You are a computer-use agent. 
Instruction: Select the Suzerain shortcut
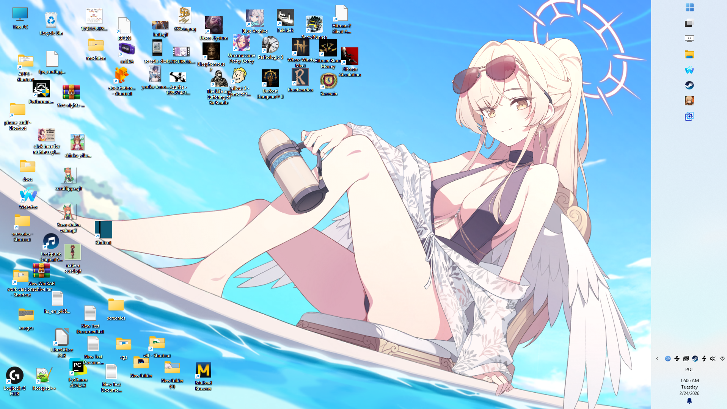328,84
